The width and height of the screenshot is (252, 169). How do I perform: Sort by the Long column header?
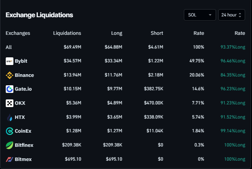[116, 33]
